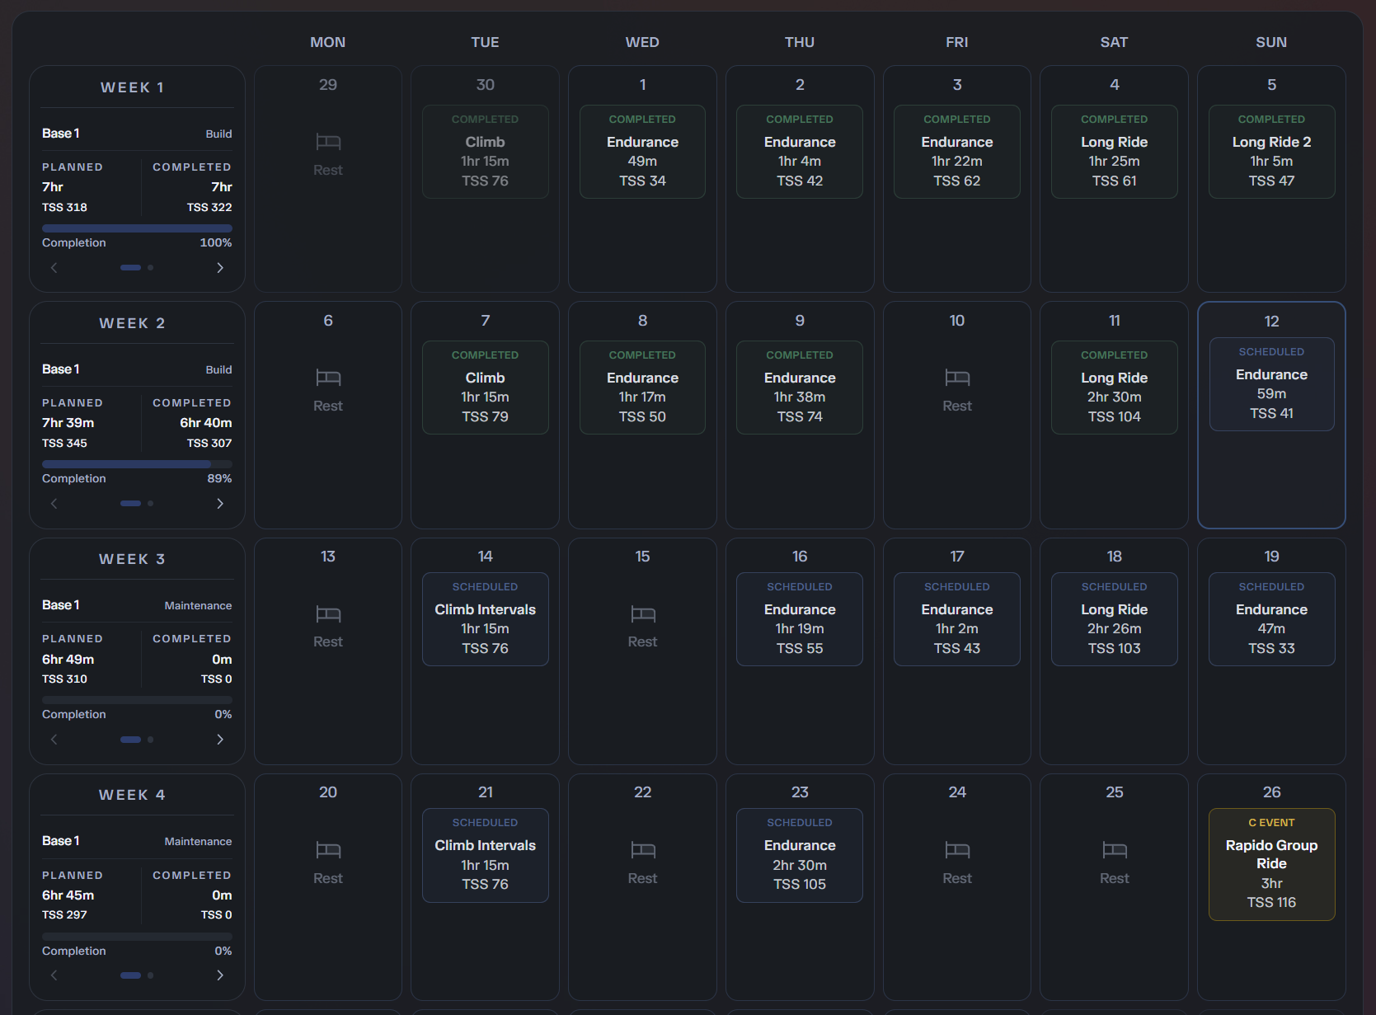
Task: Click the WED column header
Action: pos(643,42)
